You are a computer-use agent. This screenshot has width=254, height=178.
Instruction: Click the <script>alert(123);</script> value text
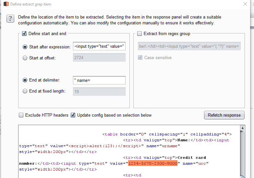click(x=105, y=146)
